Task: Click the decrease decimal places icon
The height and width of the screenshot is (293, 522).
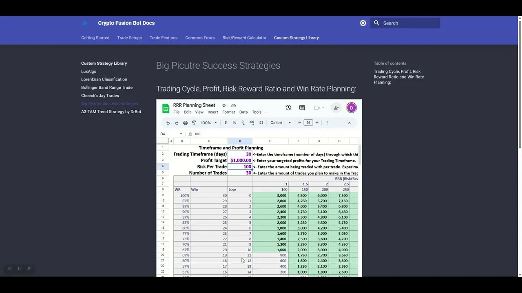Action: [x=243, y=122]
